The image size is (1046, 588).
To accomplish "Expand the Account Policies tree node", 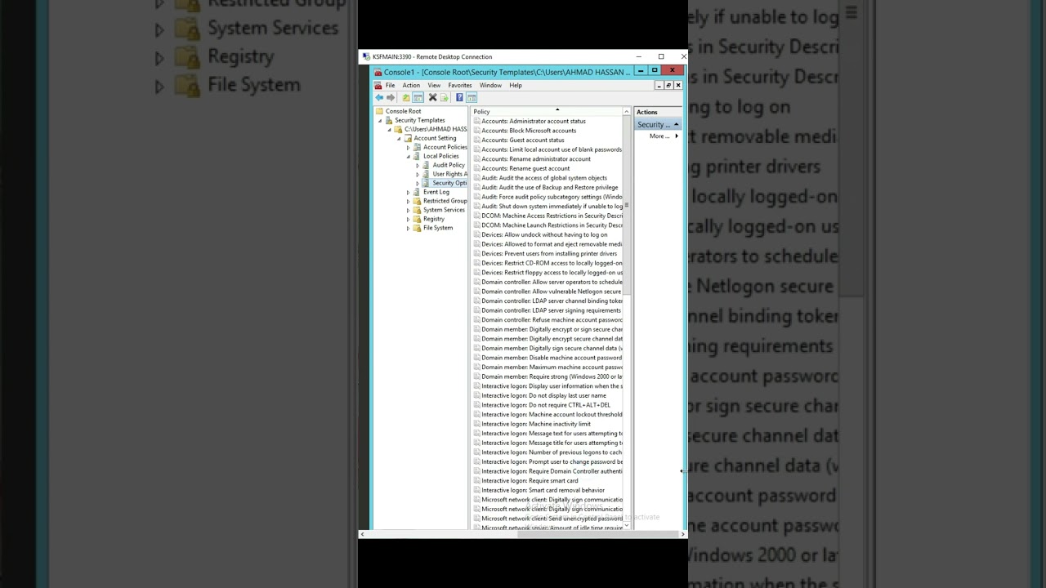I will click(408, 147).
